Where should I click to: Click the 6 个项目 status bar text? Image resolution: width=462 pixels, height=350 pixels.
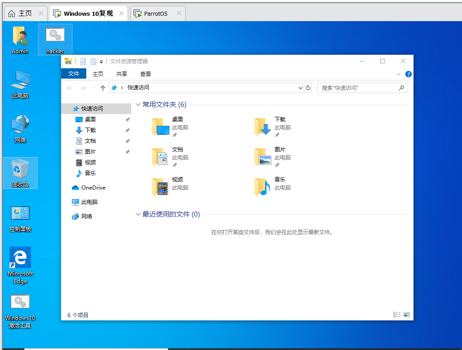click(x=78, y=315)
